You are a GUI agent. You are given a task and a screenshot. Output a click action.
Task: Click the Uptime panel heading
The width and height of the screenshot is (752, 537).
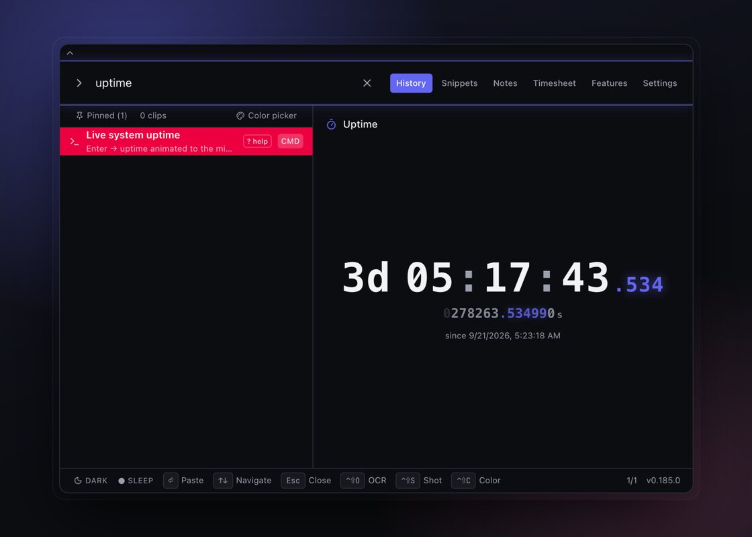360,124
